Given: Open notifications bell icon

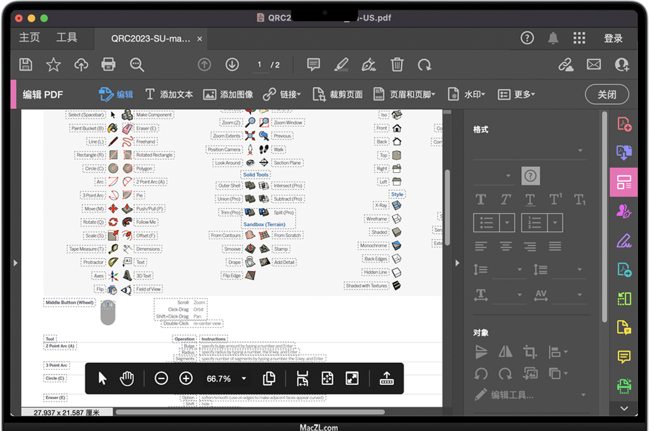Looking at the screenshot, I should click(x=553, y=38).
